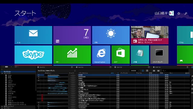This screenshot has height=109, width=193.
Task: Open the Command Prompt tile
Action: coord(160,54)
